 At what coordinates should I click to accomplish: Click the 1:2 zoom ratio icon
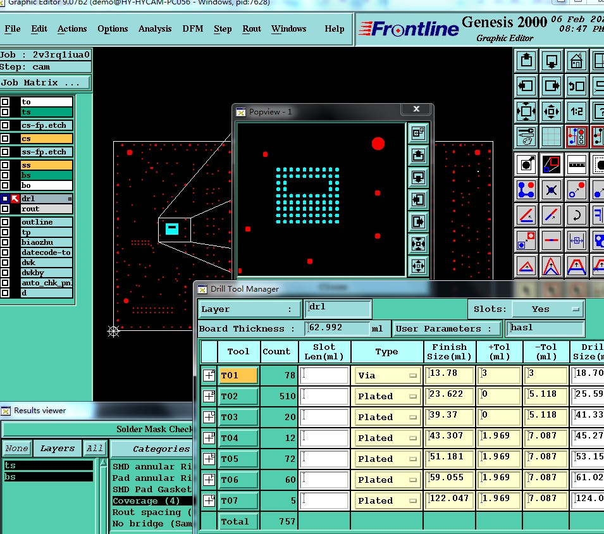(576, 111)
